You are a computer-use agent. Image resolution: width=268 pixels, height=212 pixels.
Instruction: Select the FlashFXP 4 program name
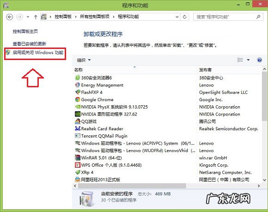[x=92, y=92]
